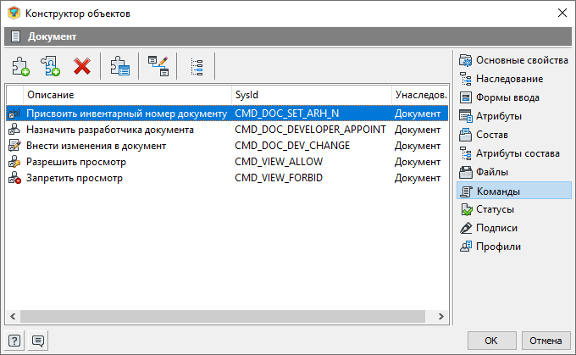The width and height of the screenshot is (576, 355).
Task: Click the Подписи pen icon
Action: pos(466,228)
